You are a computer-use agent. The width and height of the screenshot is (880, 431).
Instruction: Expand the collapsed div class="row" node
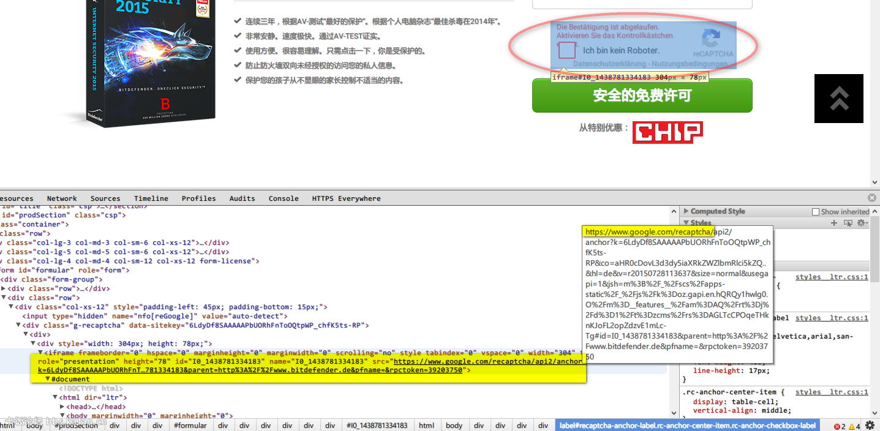4,288
